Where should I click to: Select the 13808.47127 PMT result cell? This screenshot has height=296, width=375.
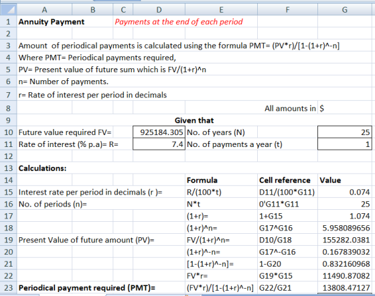[345, 287]
